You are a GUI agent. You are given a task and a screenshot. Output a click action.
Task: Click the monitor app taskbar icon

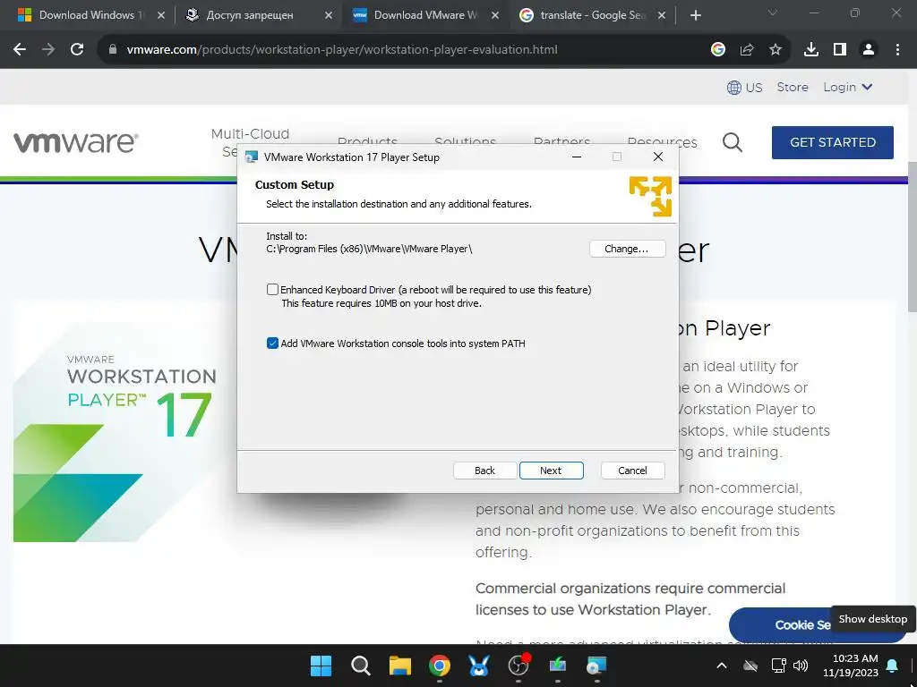558,666
